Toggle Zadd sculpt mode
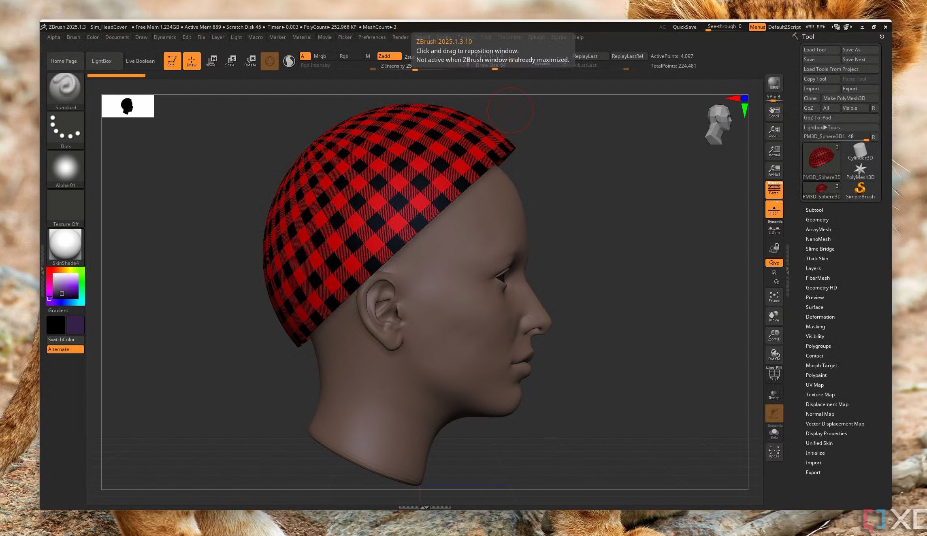927x536 pixels. point(389,56)
